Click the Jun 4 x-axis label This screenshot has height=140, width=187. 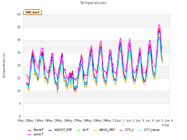point(150,120)
